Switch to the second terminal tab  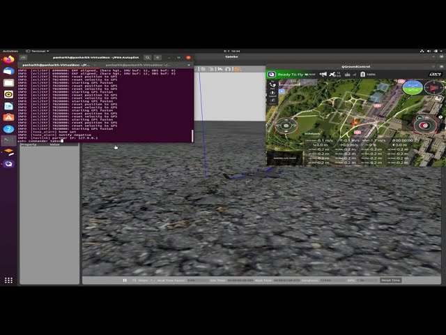pos(138,65)
